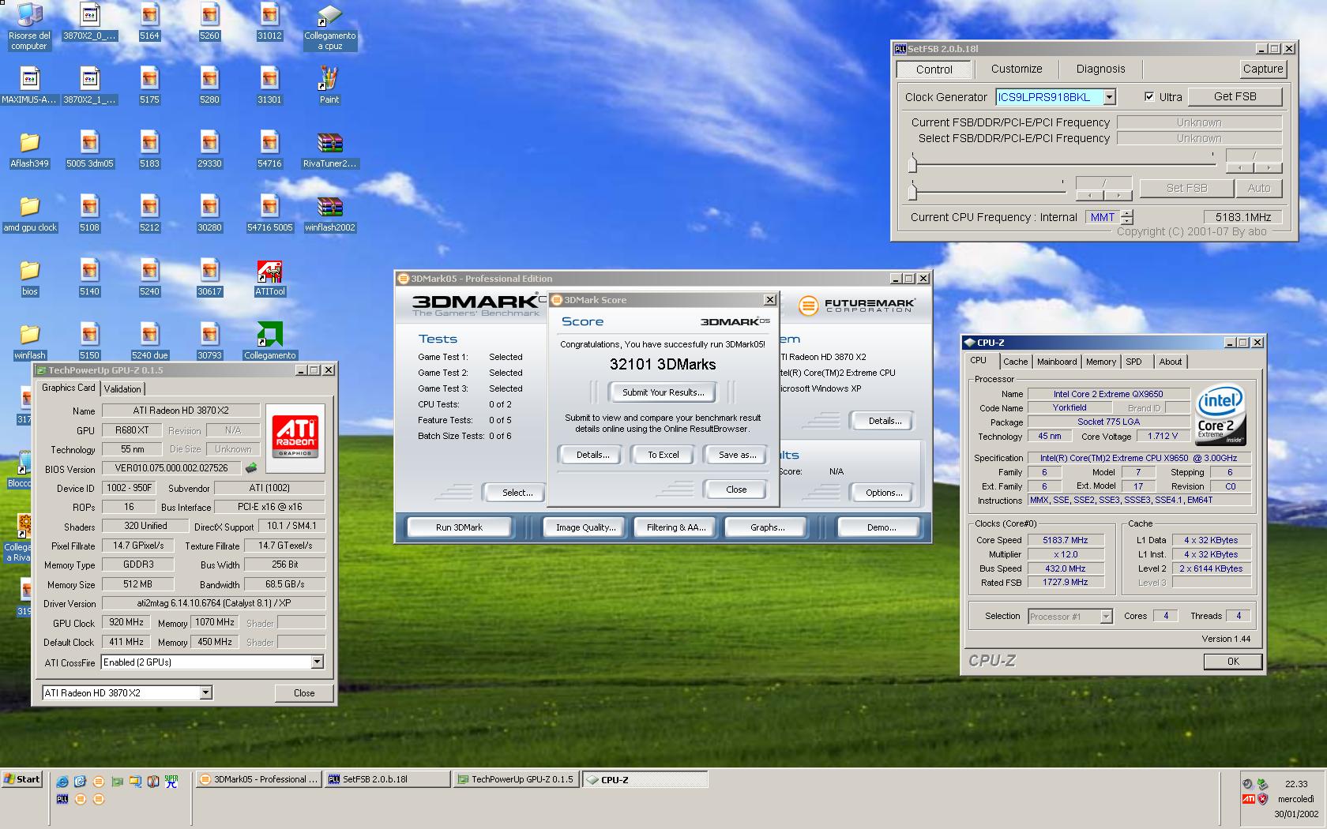This screenshot has height=829, width=1327.
Task: Open the graphics card selector dropdown in GPU-Z
Action: 205,692
